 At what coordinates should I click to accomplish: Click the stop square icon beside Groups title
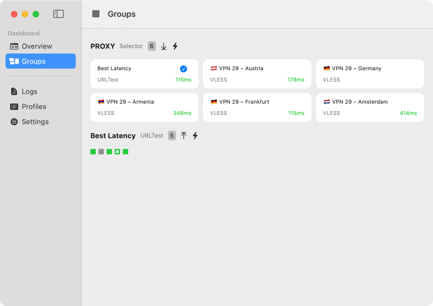click(96, 14)
